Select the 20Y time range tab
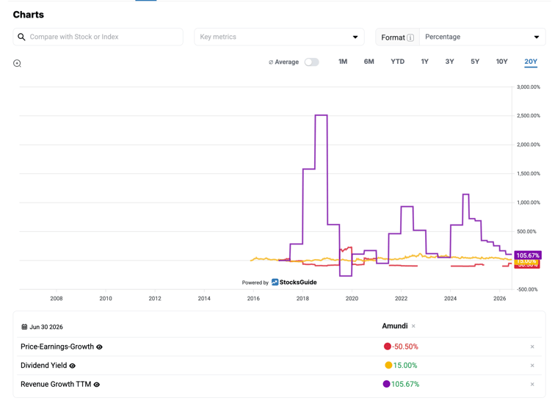 (531, 62)
